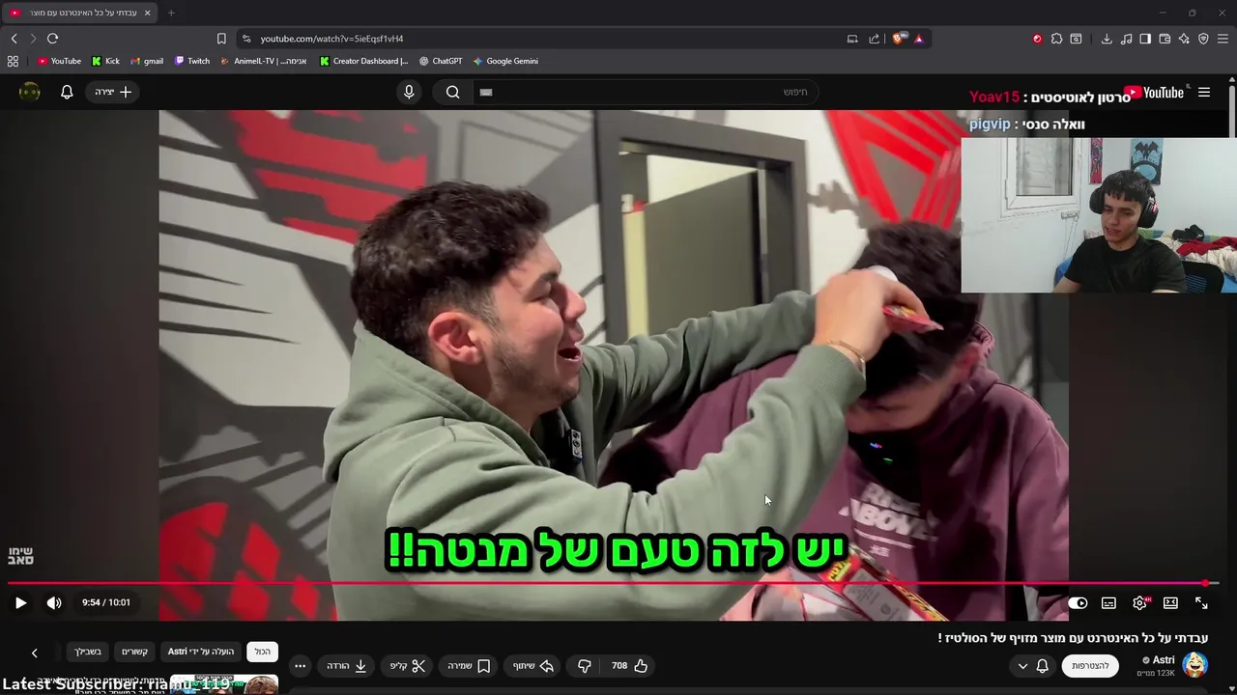Switch to theater mode
This screenshot has height=695, width=1237.
tap(1170, 602)
